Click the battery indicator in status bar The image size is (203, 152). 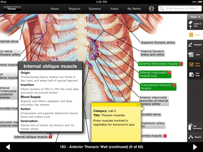200,2
